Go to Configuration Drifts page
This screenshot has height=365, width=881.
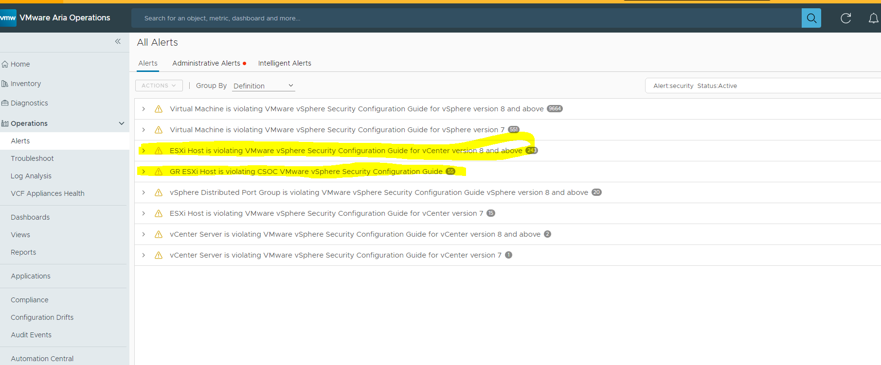click(42, 317)
